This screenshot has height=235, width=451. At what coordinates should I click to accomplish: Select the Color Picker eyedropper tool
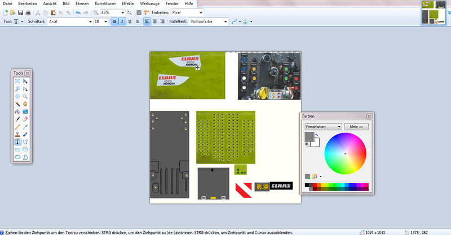pyautogui.click(x=25, y=126)
